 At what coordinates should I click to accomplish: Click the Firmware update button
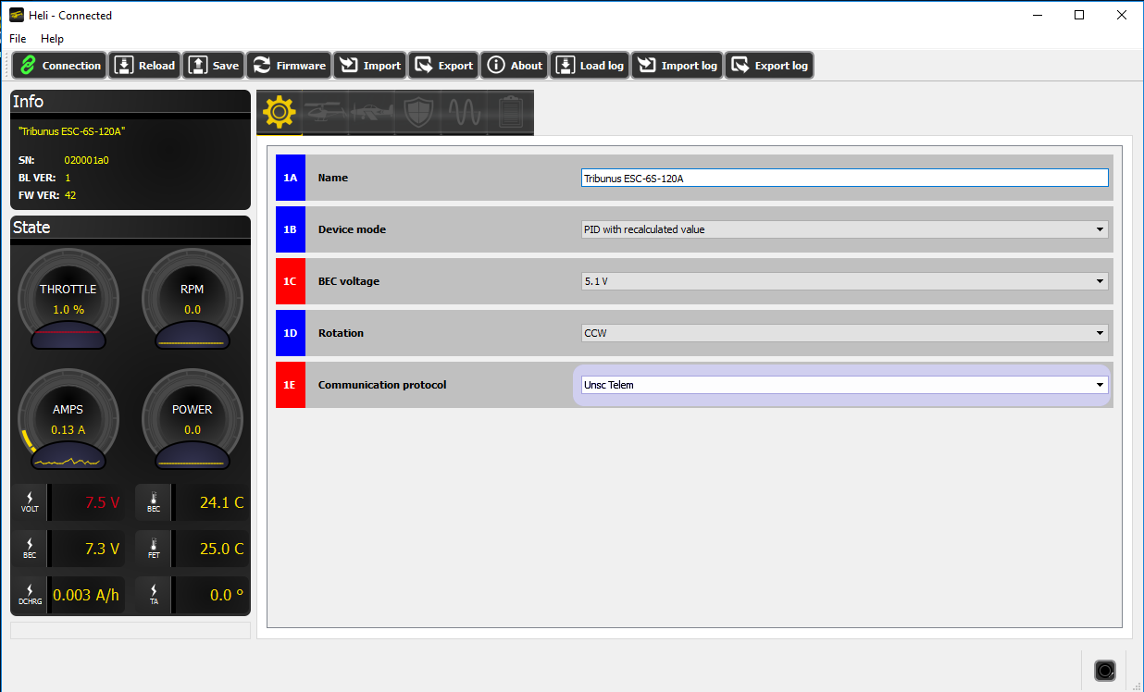pos(289,66)
